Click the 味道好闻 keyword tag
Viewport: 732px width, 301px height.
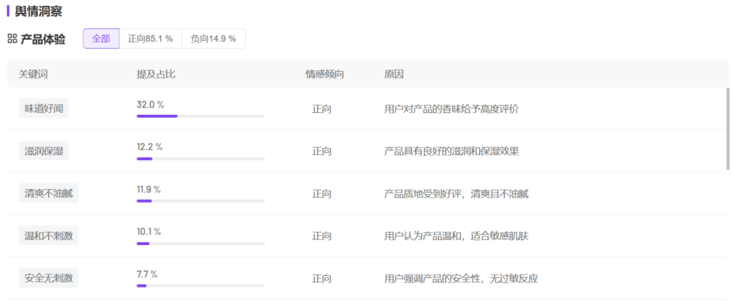(44, 109)
